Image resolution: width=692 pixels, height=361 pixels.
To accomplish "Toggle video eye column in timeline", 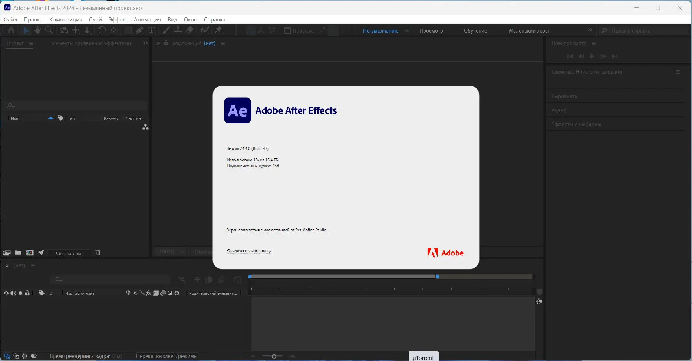I will point(6,293).
